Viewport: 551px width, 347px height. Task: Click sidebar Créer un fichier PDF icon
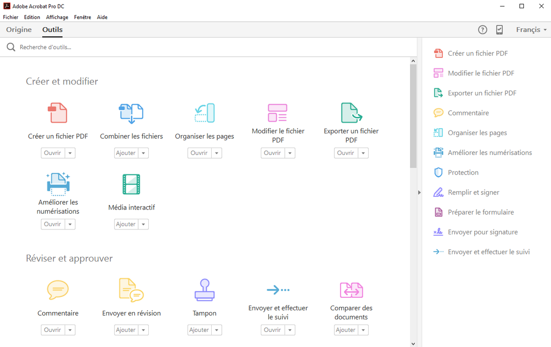439,53
